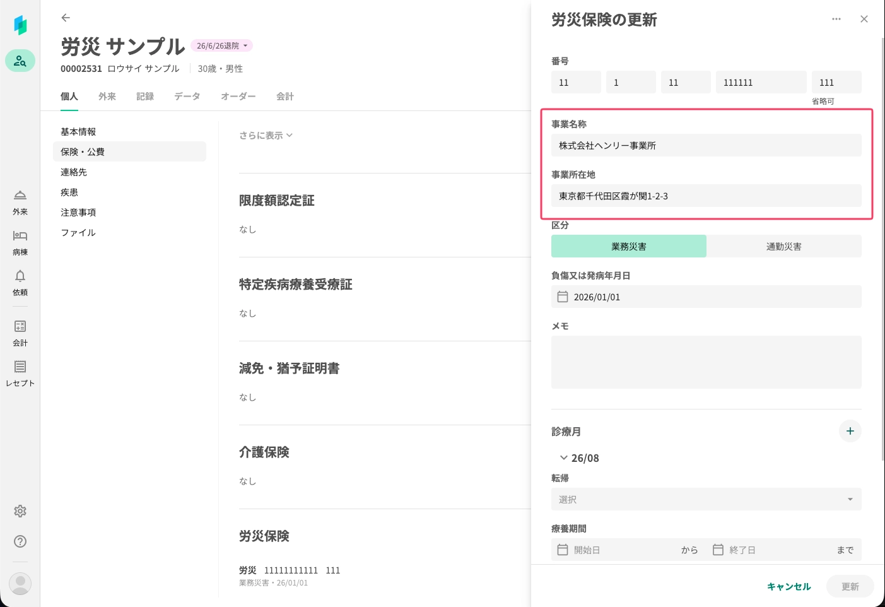Select 疾患 in the side menu
Image resolution: width=885 pixels, height=607 pixels.
(129, 192)
